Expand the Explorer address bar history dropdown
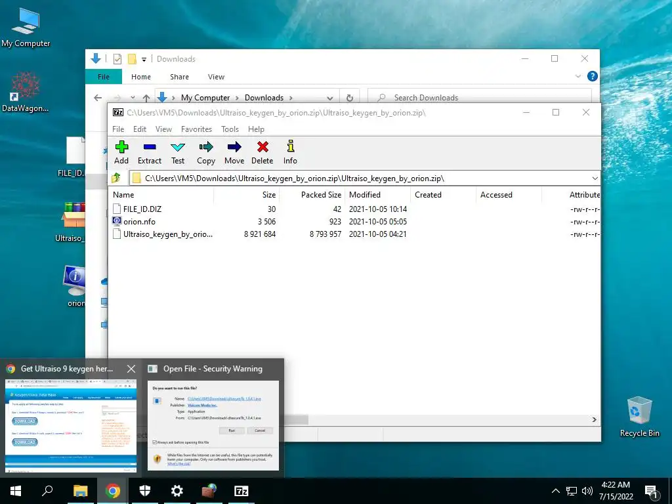 (329, 98)
